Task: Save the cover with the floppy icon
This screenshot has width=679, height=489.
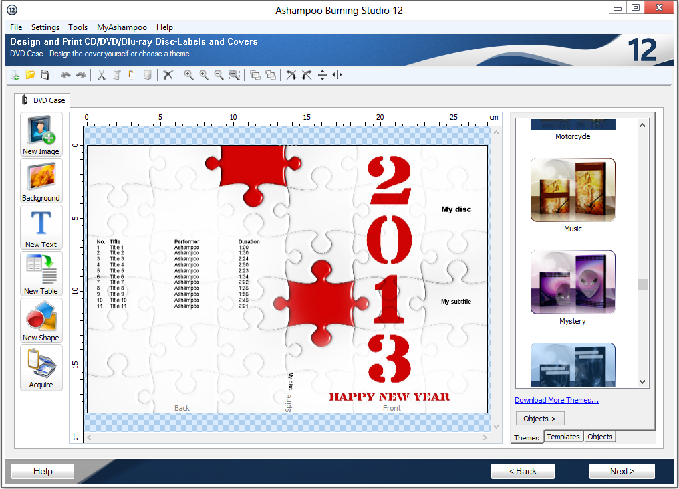Action: point(45,75)
